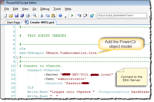
Task: Open the Debug menu
Action: pos(45,9)
